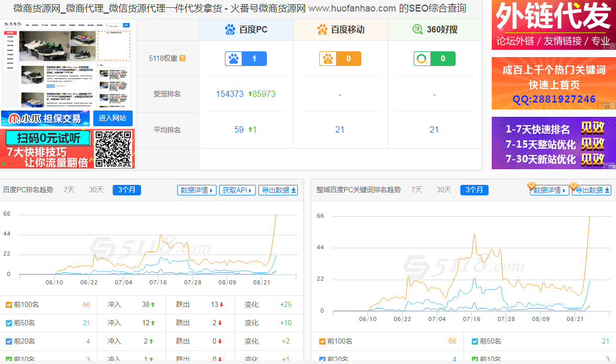Click the 360 weight badge showing 0
616x364 pixels.
tap(435, 59)
